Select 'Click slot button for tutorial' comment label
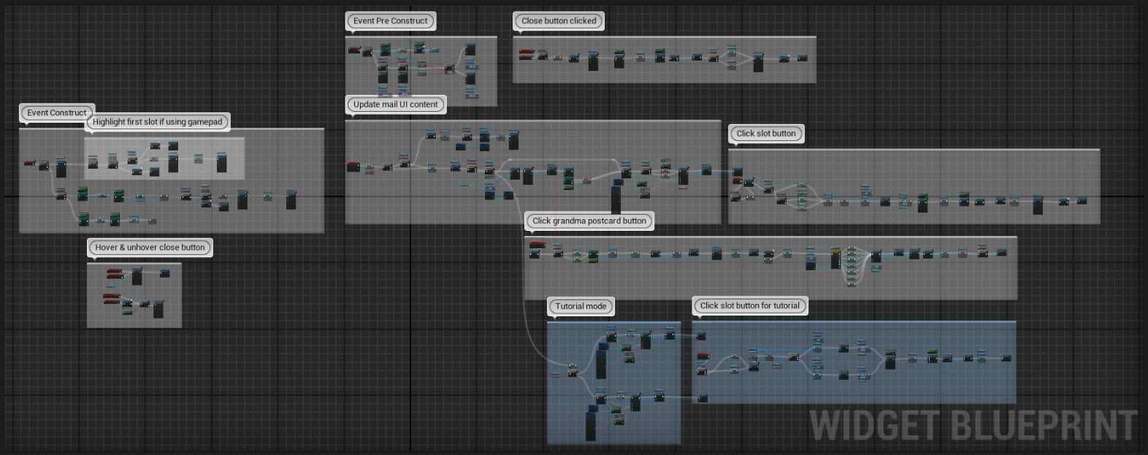The image size is (1148, 455). (750, 305)
